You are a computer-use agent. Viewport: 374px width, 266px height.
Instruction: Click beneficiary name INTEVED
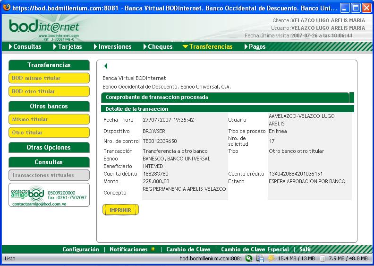pyautogui.click(x=153, y=166)
